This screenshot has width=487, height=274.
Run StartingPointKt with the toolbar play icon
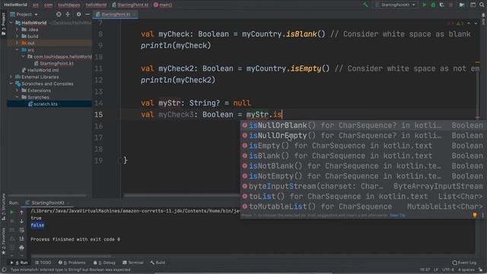(x=425, y=5)
